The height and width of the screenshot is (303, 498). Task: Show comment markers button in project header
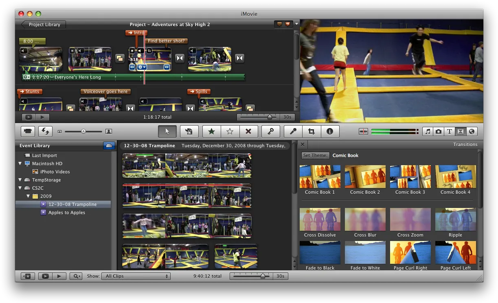279,24
